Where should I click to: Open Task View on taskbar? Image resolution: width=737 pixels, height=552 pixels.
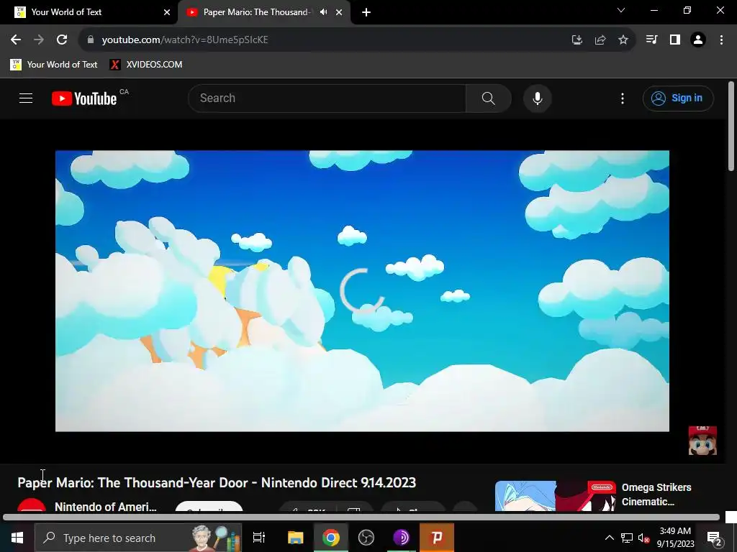click(259, 538)
